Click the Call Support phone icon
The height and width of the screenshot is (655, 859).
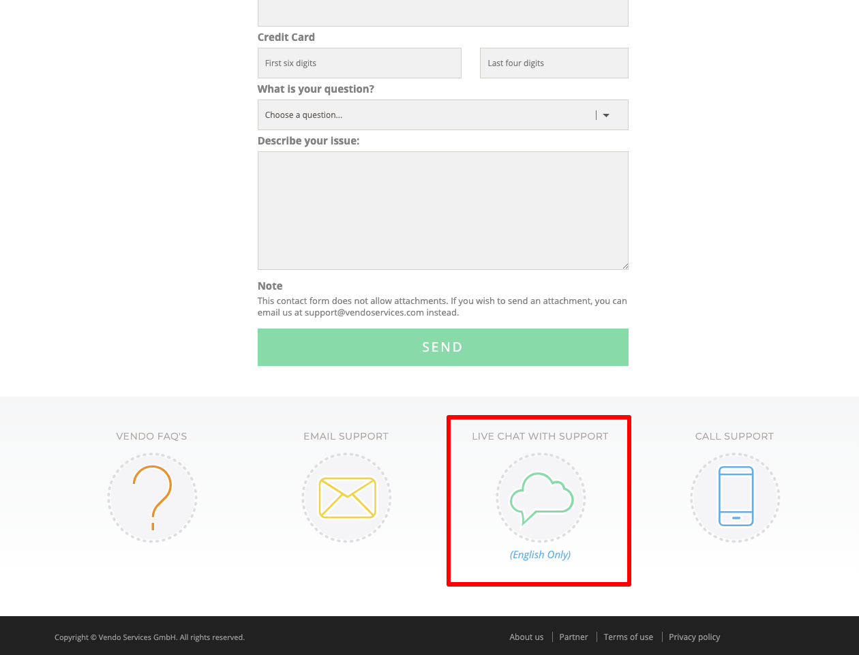(x=736, y=498)
